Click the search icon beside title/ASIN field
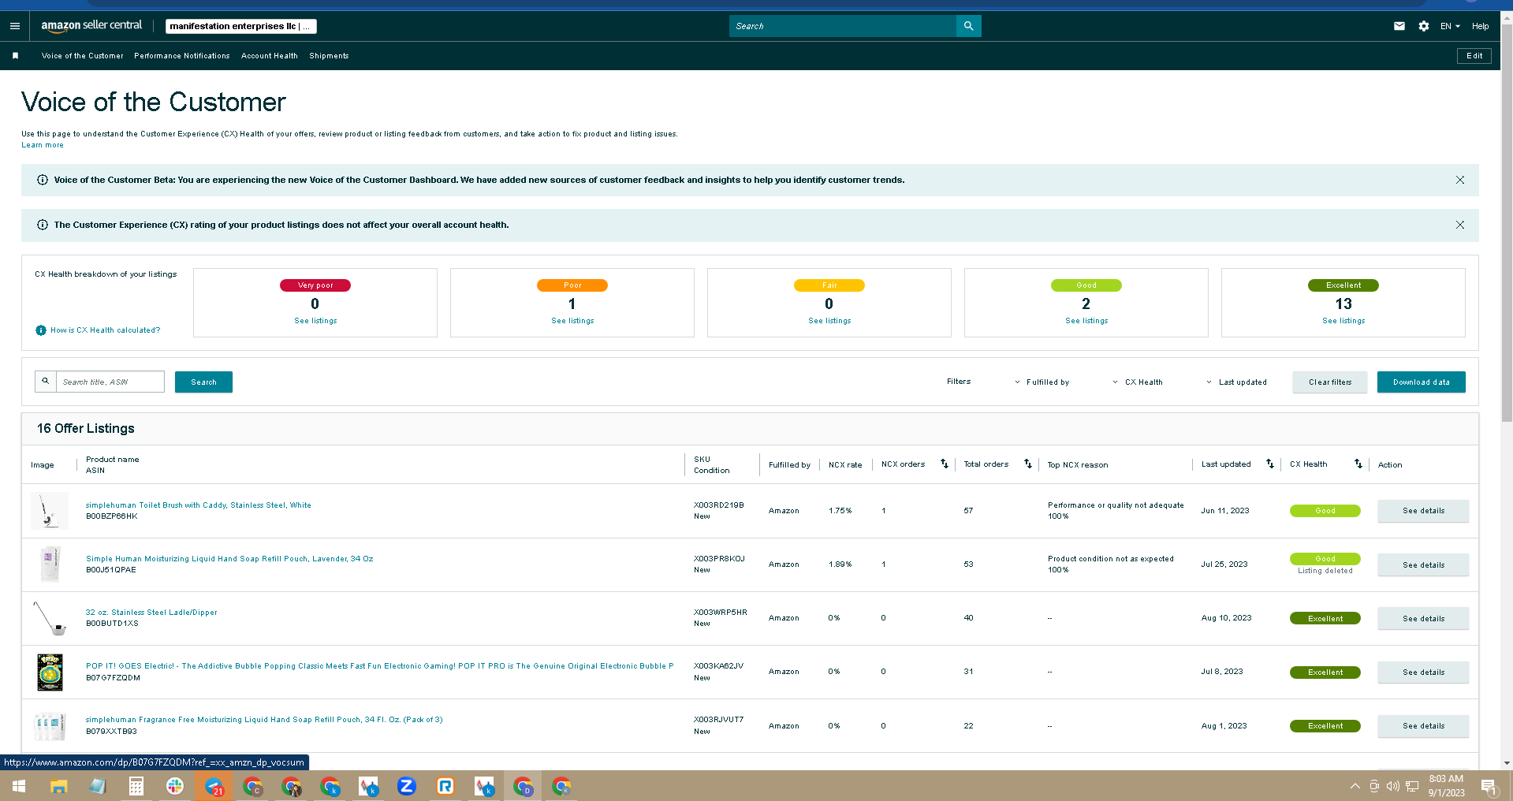Screen dimensions: 1513x801 click(46, 382)
